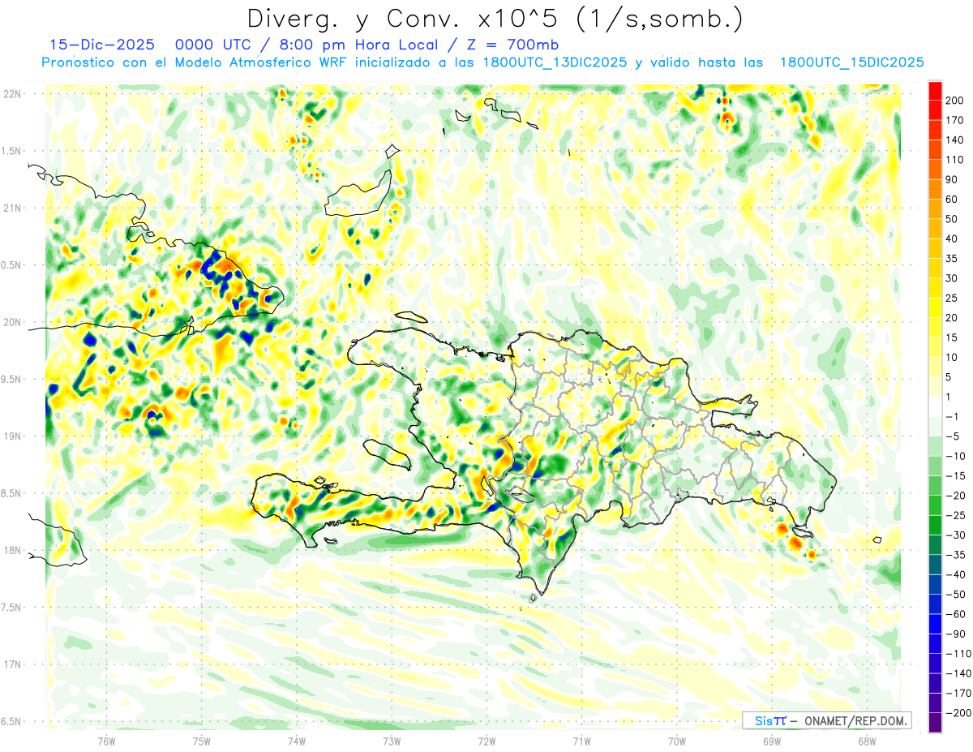This screenshot has width=973, height=752.
Task: Click the white swatch between 1 and -1
Action: coord(935,407)
